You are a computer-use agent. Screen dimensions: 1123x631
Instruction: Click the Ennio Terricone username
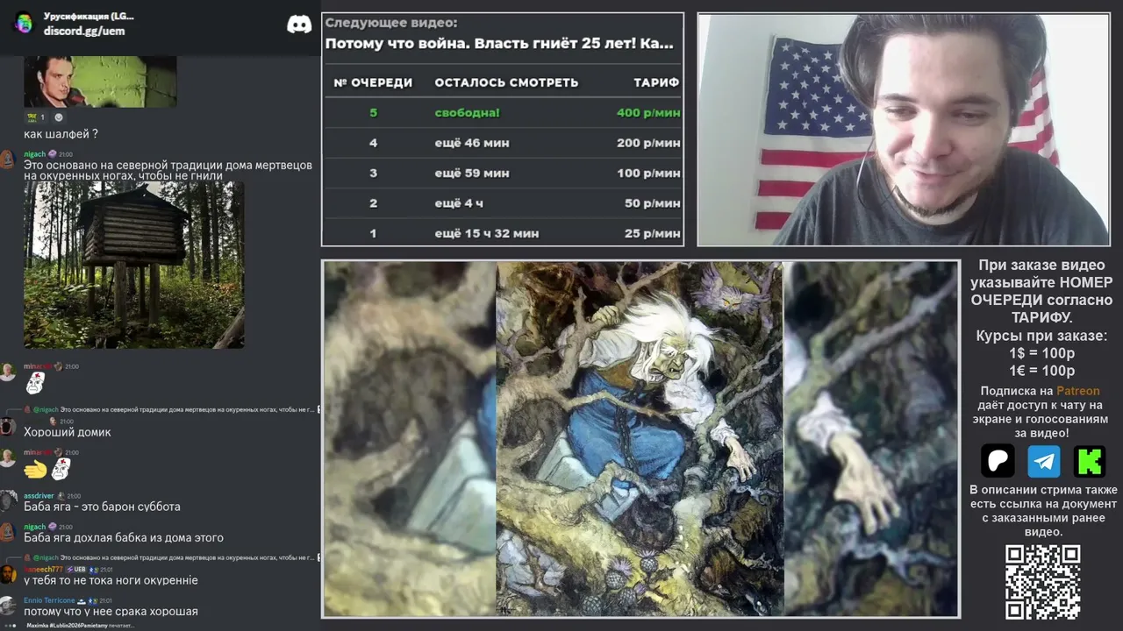tap(50, 600)
